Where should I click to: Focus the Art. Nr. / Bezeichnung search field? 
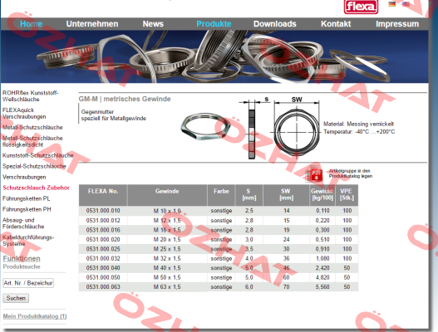coord(28,283)
